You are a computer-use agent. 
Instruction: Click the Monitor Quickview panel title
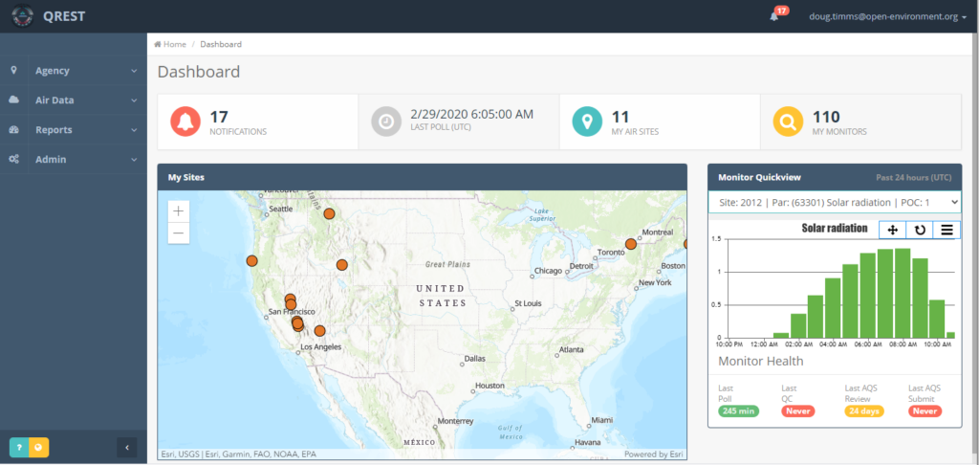(759, 178)
